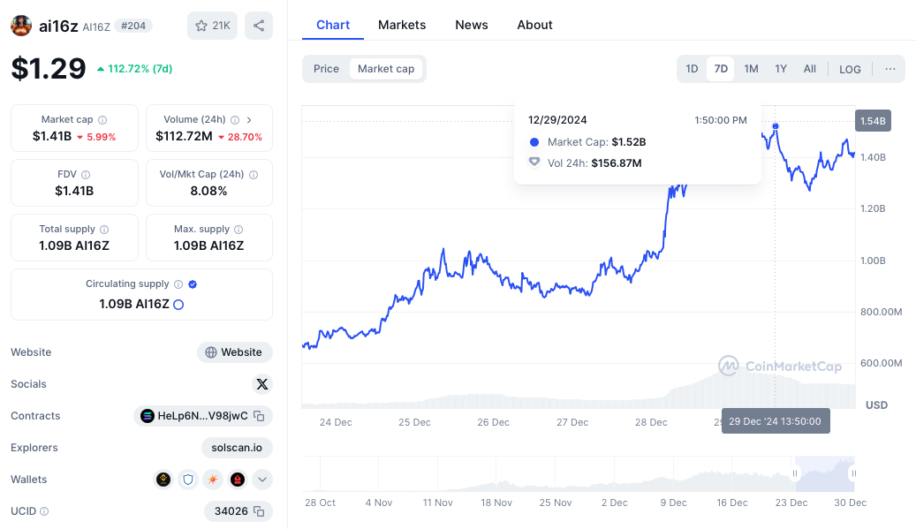This screenshot has height=529, width=916.
Task: Add ai16z to watchlist star button
Action: coord(212,26)
